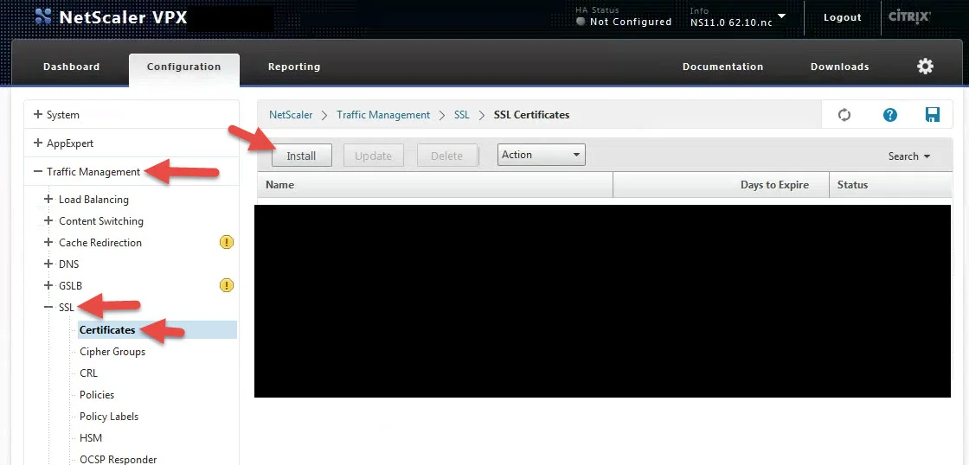Select Certificates in the SSL tree

[107, 330]
